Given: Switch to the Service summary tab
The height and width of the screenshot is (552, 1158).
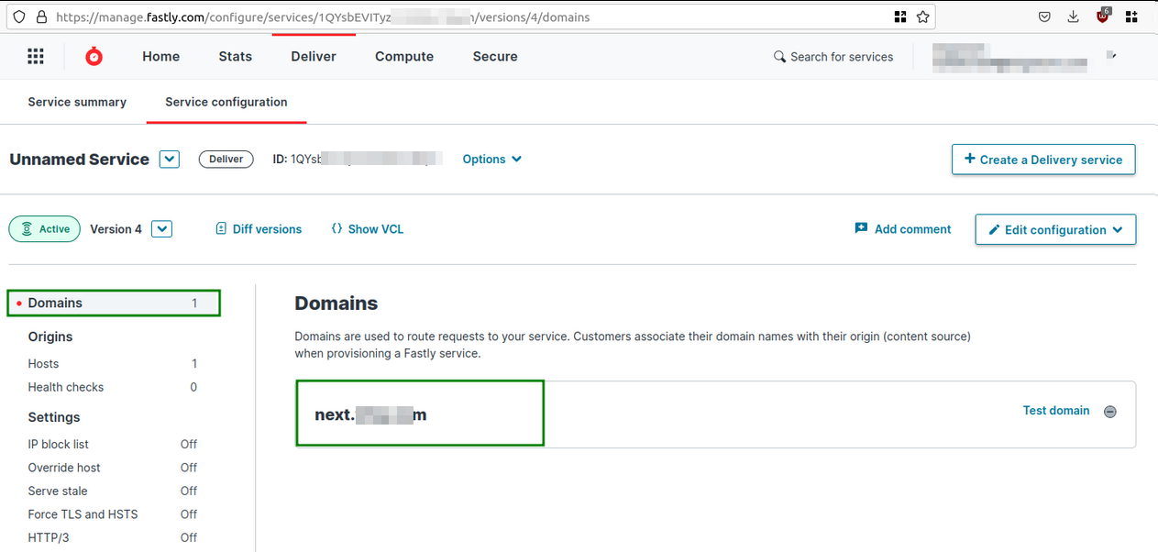Looking at the screenshot, I should (x=77, y=102).
